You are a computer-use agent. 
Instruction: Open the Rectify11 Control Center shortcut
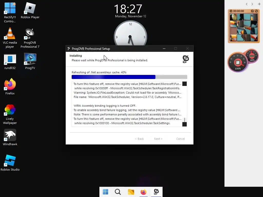[10, 13]
